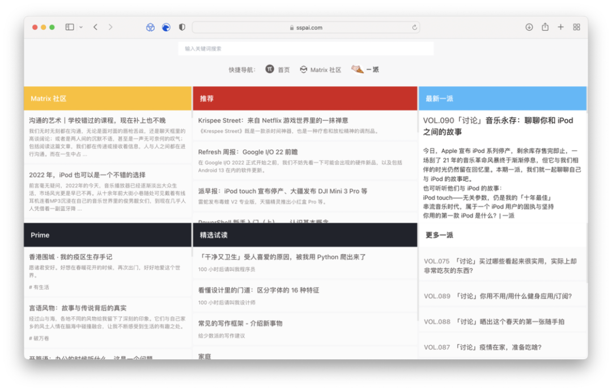Click the blue globe extension icon
612x391 pixels.
[x=166, y=27]
